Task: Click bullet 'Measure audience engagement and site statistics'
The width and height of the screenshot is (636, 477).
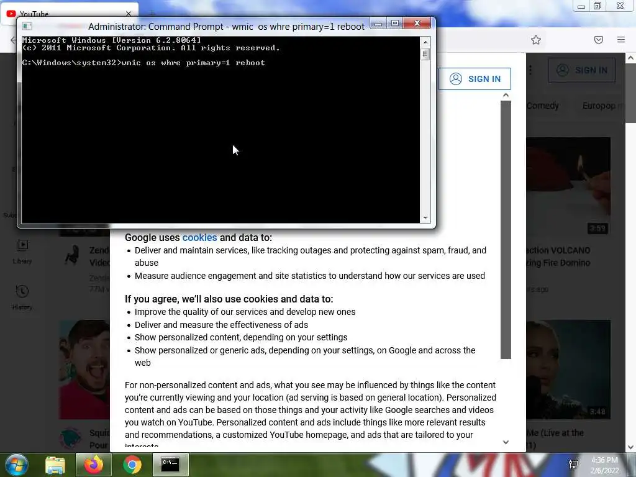Action: [x=310, y=276]
